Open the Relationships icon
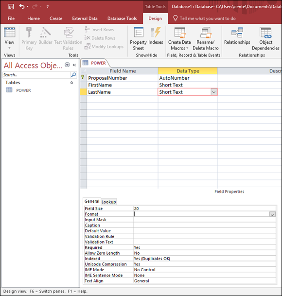 (x=237, y=33)
